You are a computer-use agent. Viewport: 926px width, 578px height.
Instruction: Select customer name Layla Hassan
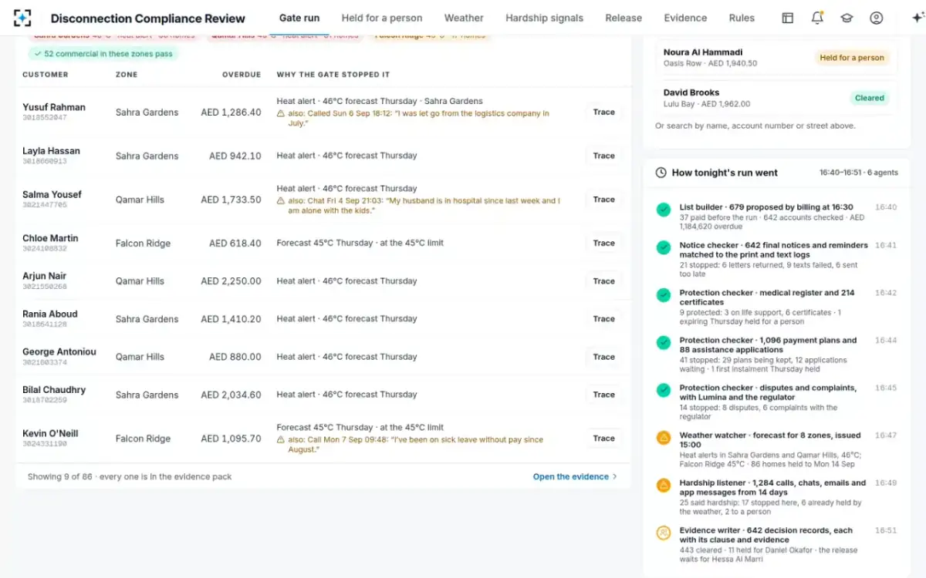pos(51,151)
